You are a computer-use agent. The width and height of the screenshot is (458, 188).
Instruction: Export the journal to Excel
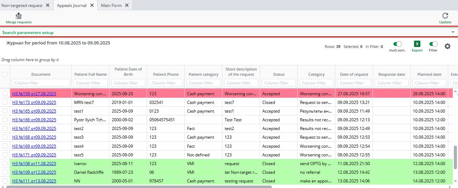(417, 44)
